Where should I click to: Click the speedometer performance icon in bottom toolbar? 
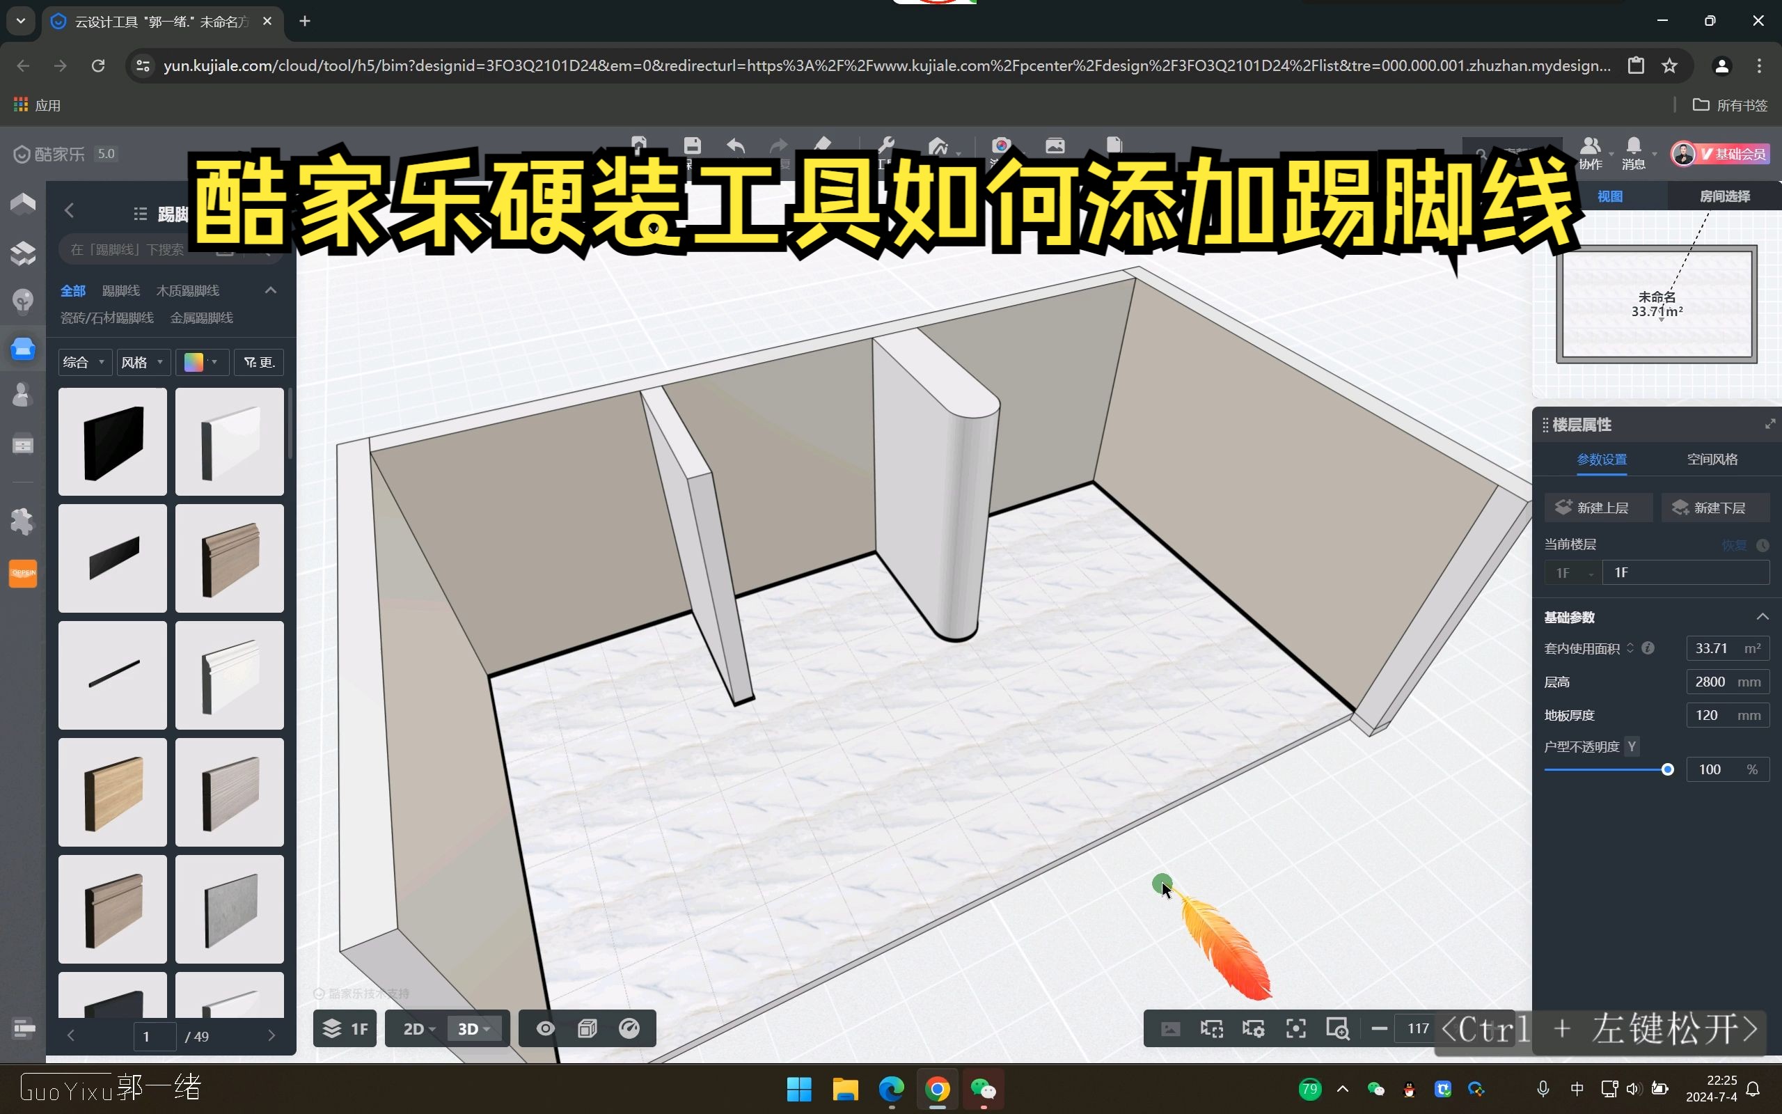[629, 1028]
